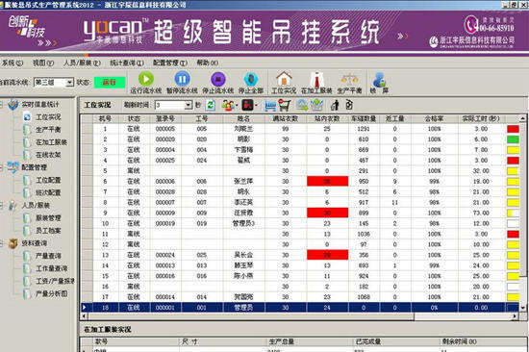Select 员工档案 in the sidebar tree
Screen dimensions: 529x352
pos(48,231)
